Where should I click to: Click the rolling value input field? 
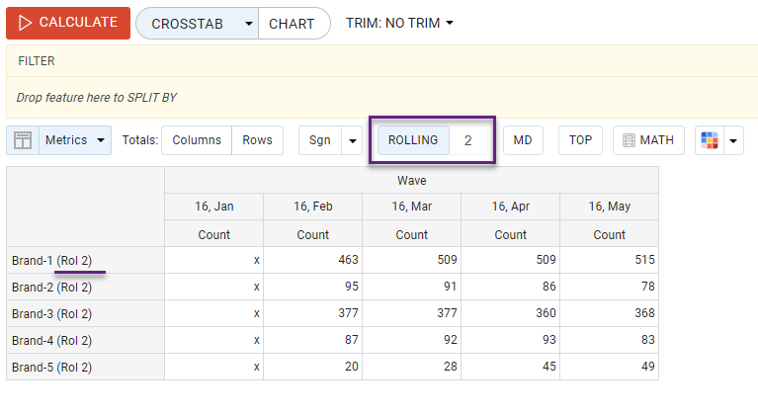point(468,140)
